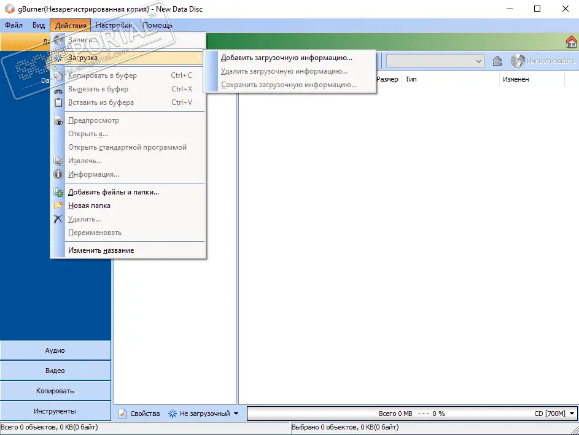The height and width of the screenshot is (435, 579).
Task: Expand the CD [700M] disc size dropdown
Action: tap(572, 414)
